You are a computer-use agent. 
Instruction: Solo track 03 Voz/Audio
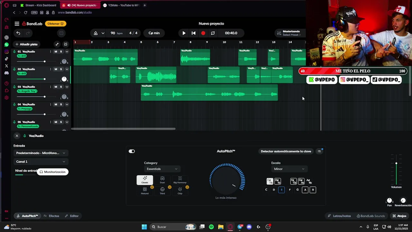click(61, 87)
